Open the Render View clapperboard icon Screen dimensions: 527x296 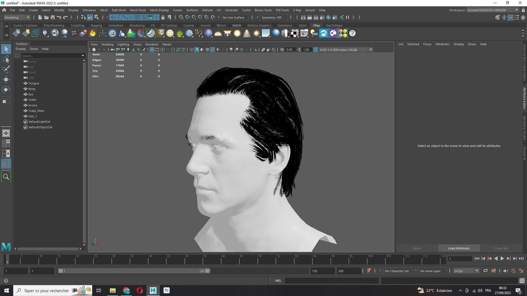pyautogui.click(x=303, y=18)
